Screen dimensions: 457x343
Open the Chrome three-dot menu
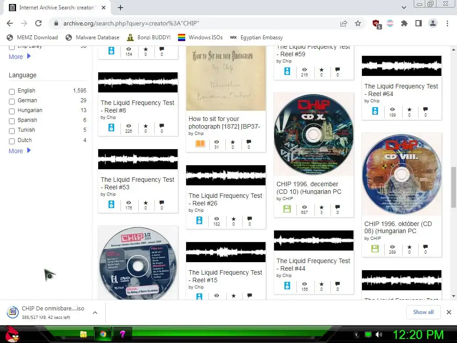(x=447, y=23)
